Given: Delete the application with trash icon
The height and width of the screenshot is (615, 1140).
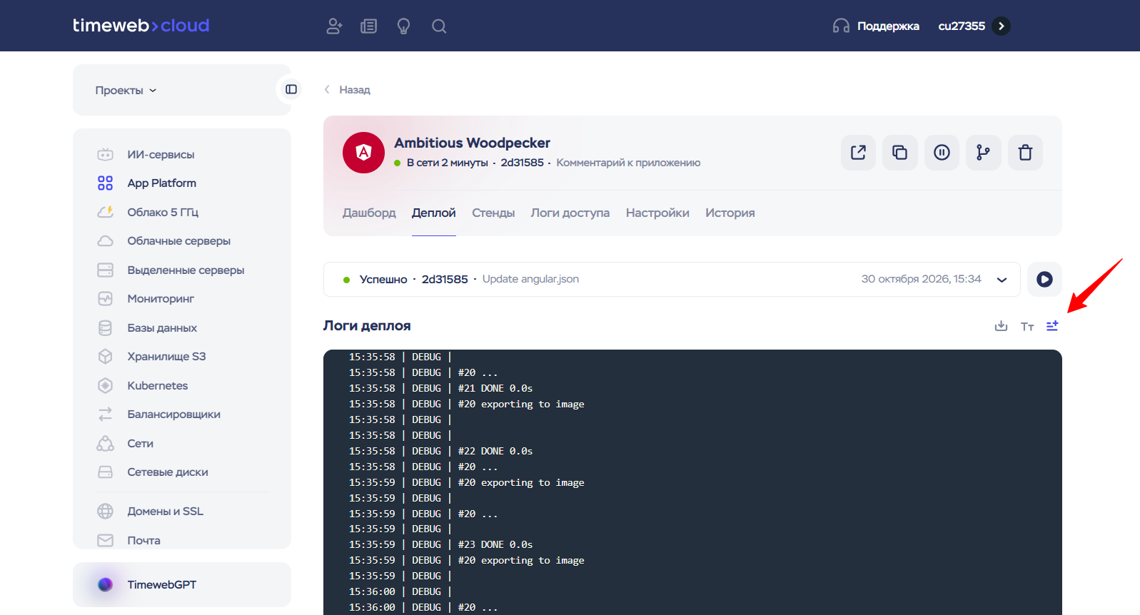Looking at the screenshot, I should [x=1025, y=153].
